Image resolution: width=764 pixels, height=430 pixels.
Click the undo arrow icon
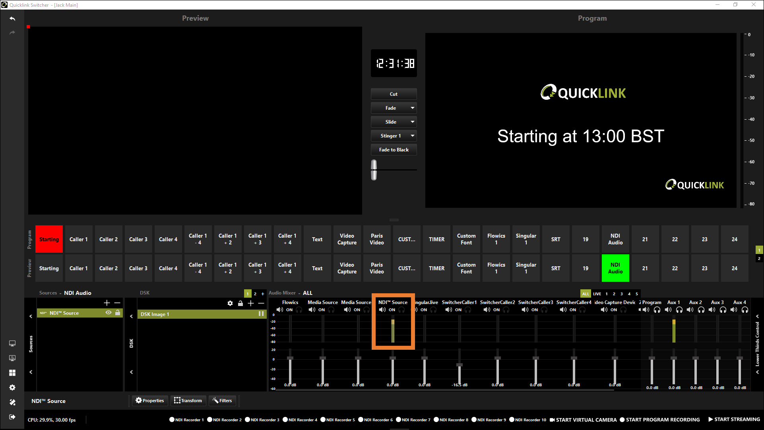point(12,19)
